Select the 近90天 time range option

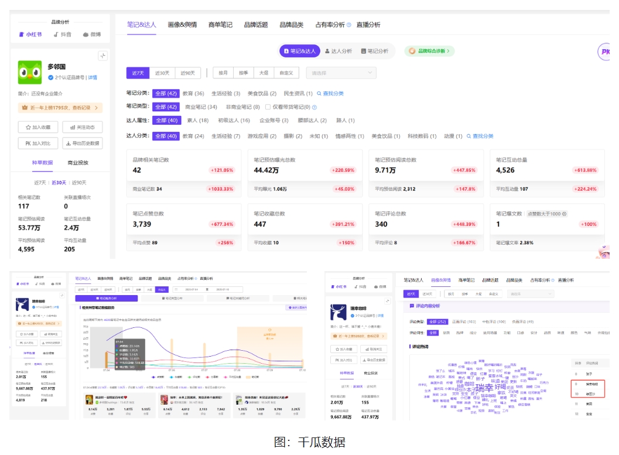click(187, 73)
